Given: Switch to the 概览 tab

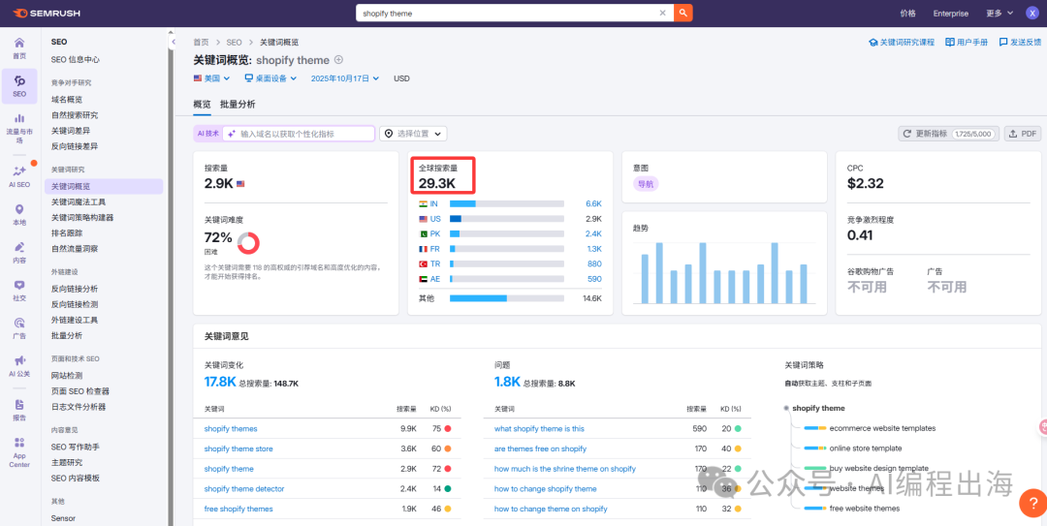Looking at the screenshot, I should 202,104.
